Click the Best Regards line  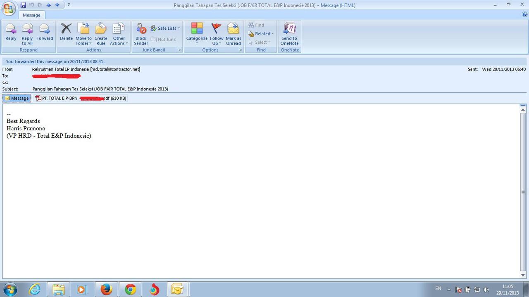(23, 121)
